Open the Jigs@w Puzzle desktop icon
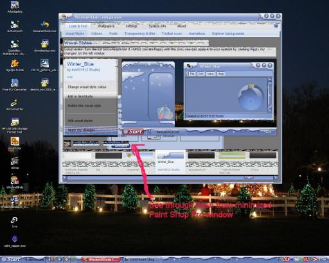Image resolution: width=329 pixels, height=263 pixels. (x=15, y=65)
